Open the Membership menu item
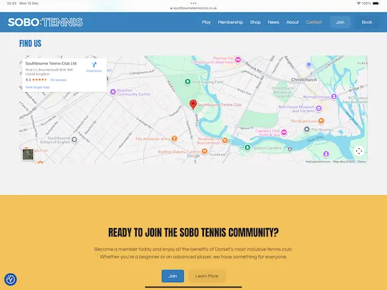 (230, 22)
